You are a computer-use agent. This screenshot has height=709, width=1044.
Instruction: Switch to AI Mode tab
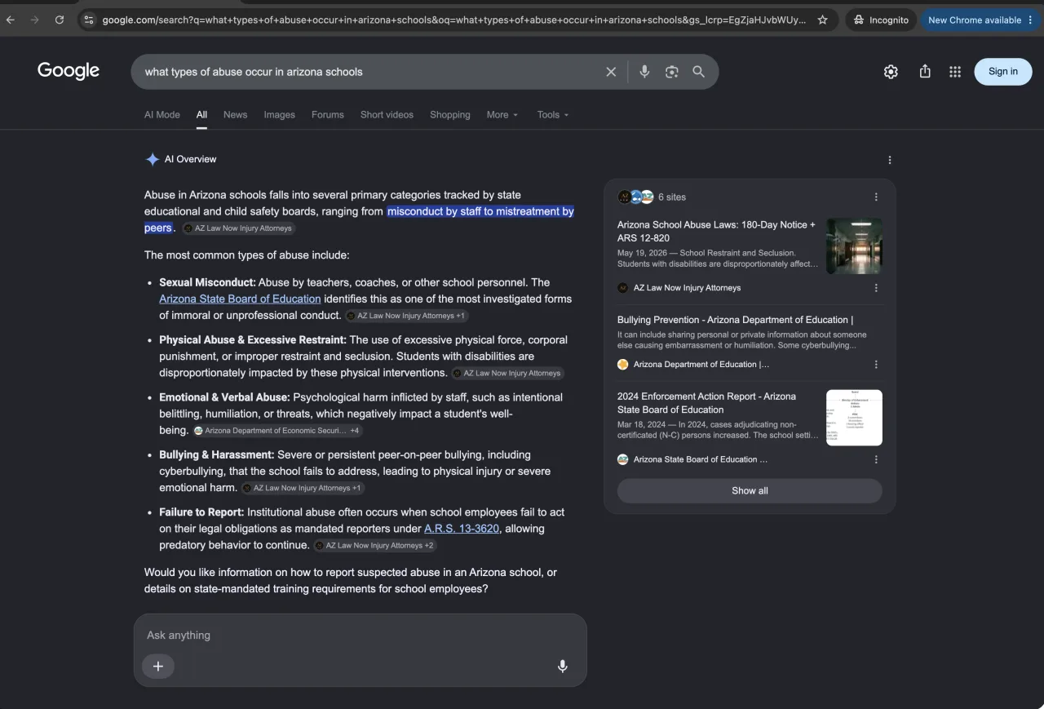[x=162, y=115]
